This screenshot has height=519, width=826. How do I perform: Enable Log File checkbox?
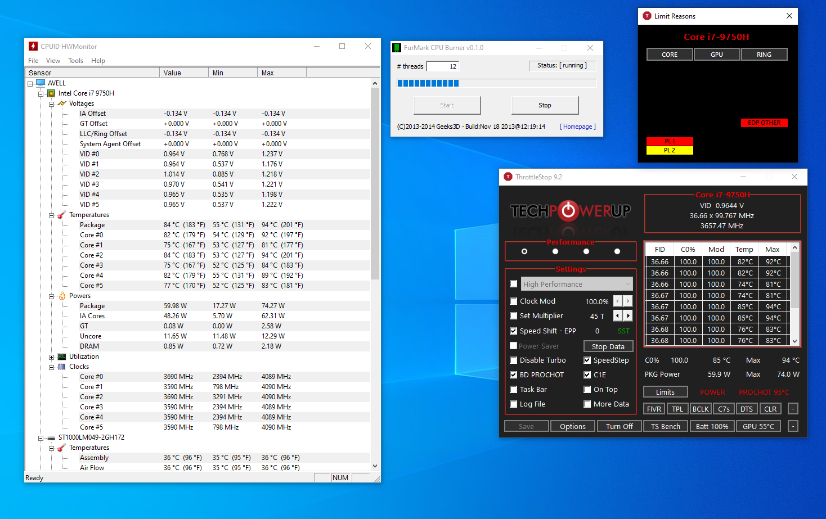[514, 404]
